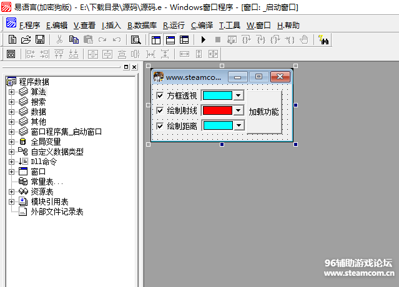Click the binoculars search icon

[x=324, y=39]
